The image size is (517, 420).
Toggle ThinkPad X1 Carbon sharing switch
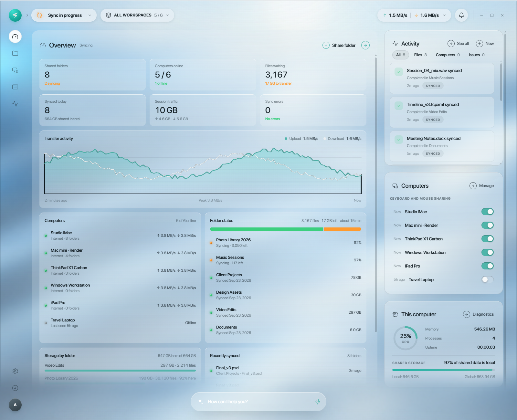[x=488, y=239]
